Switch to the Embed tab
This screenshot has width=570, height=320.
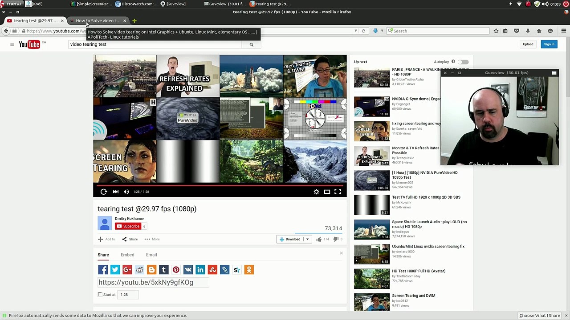pos(127,255)
